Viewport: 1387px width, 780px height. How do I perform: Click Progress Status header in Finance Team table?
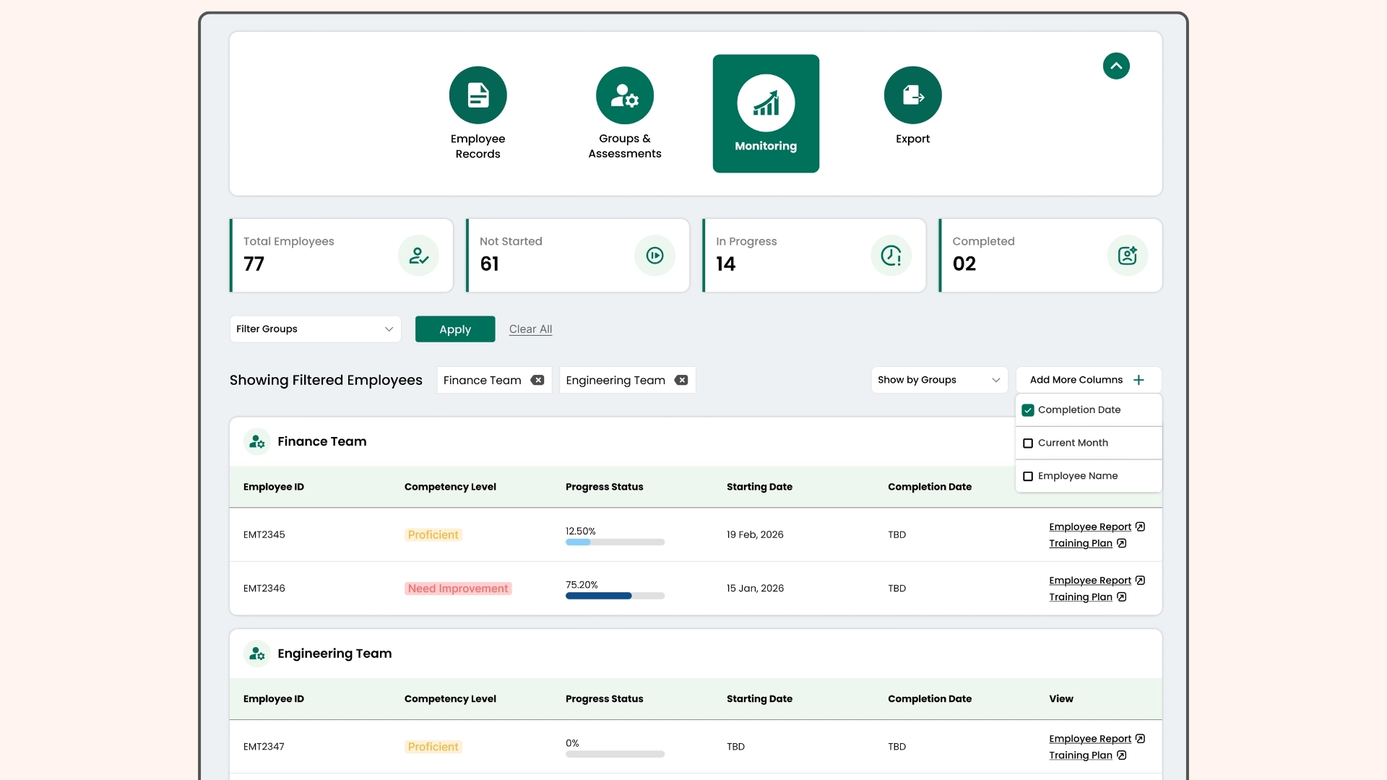coord(604,487)
